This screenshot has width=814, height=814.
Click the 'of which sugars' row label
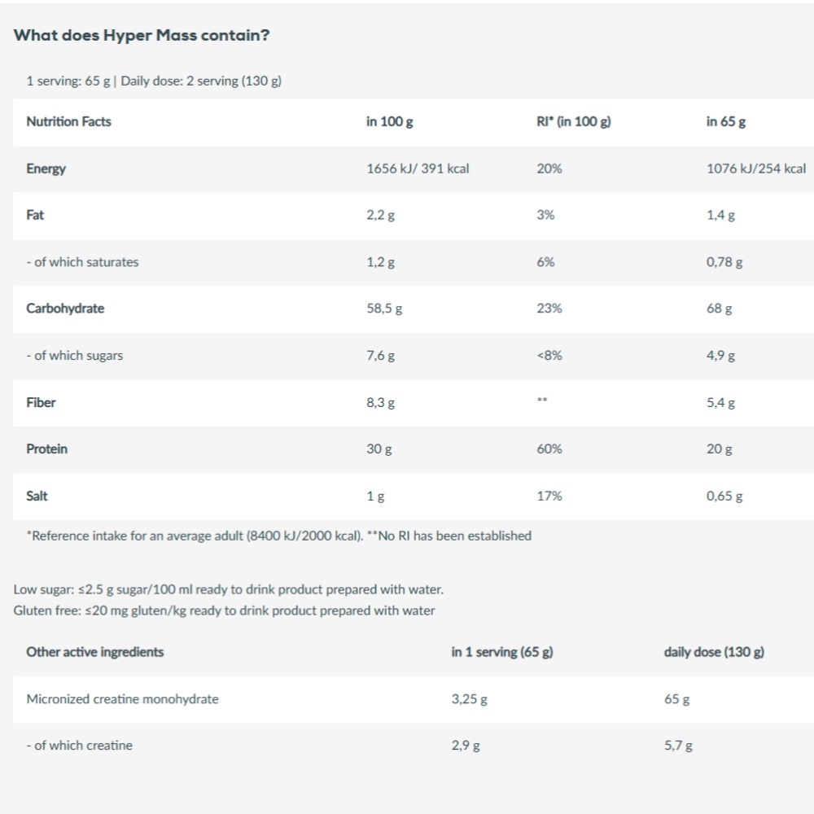pyautogui.click(x=75, y=356)
